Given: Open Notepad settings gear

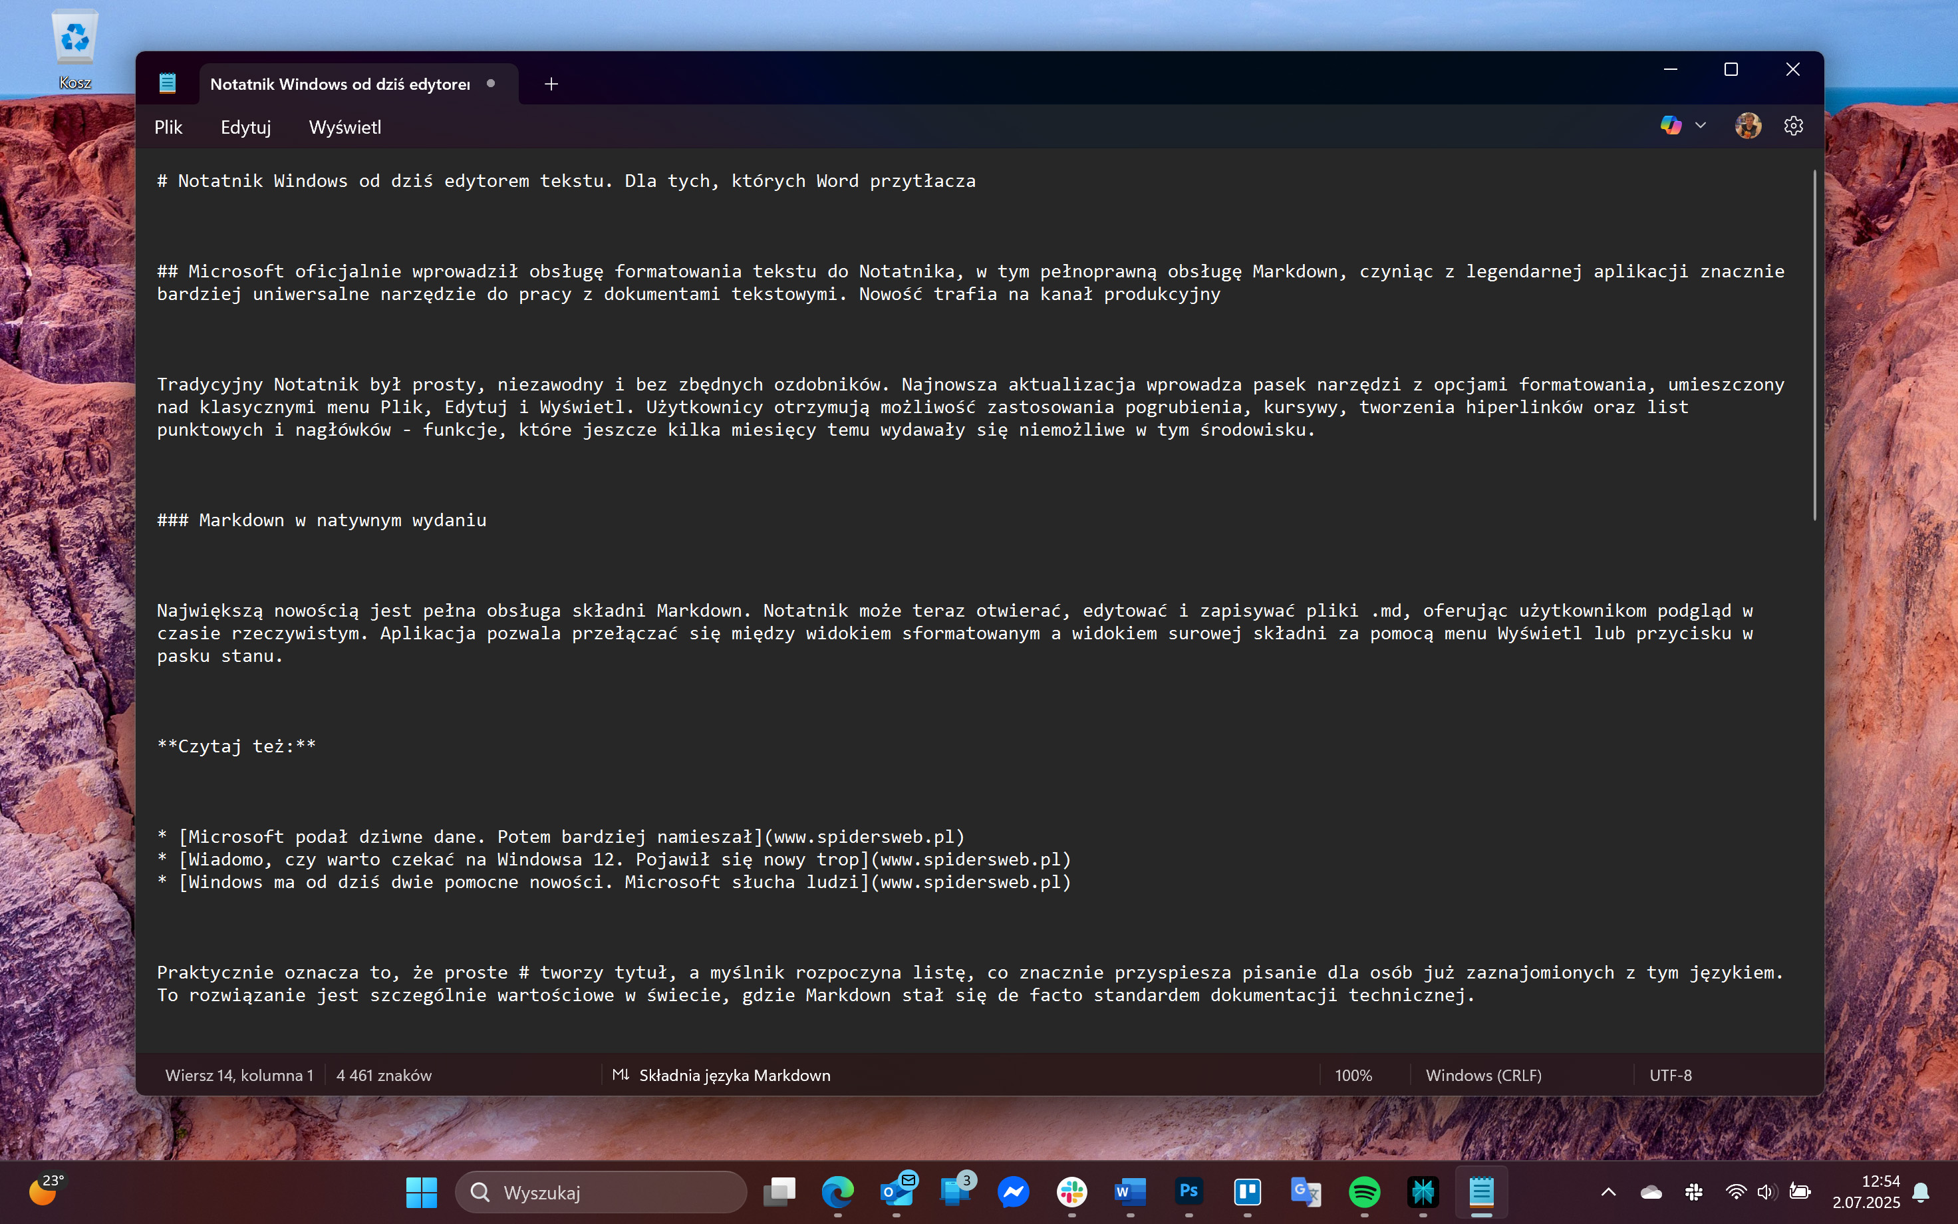Looking at the screenshot, I should click(x=1794, y=126).
